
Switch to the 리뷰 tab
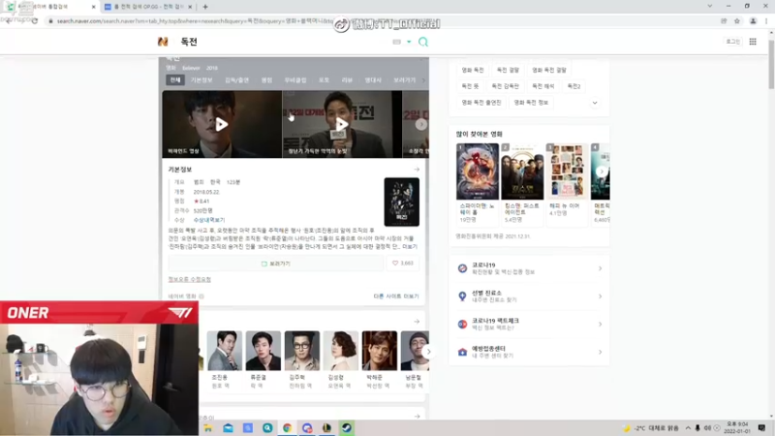click(347, 80)
